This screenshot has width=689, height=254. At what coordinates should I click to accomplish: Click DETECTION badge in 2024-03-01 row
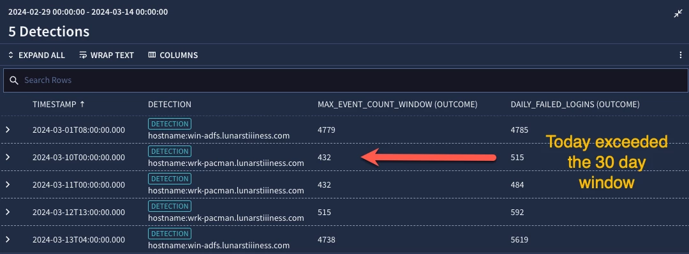[170, 124]
